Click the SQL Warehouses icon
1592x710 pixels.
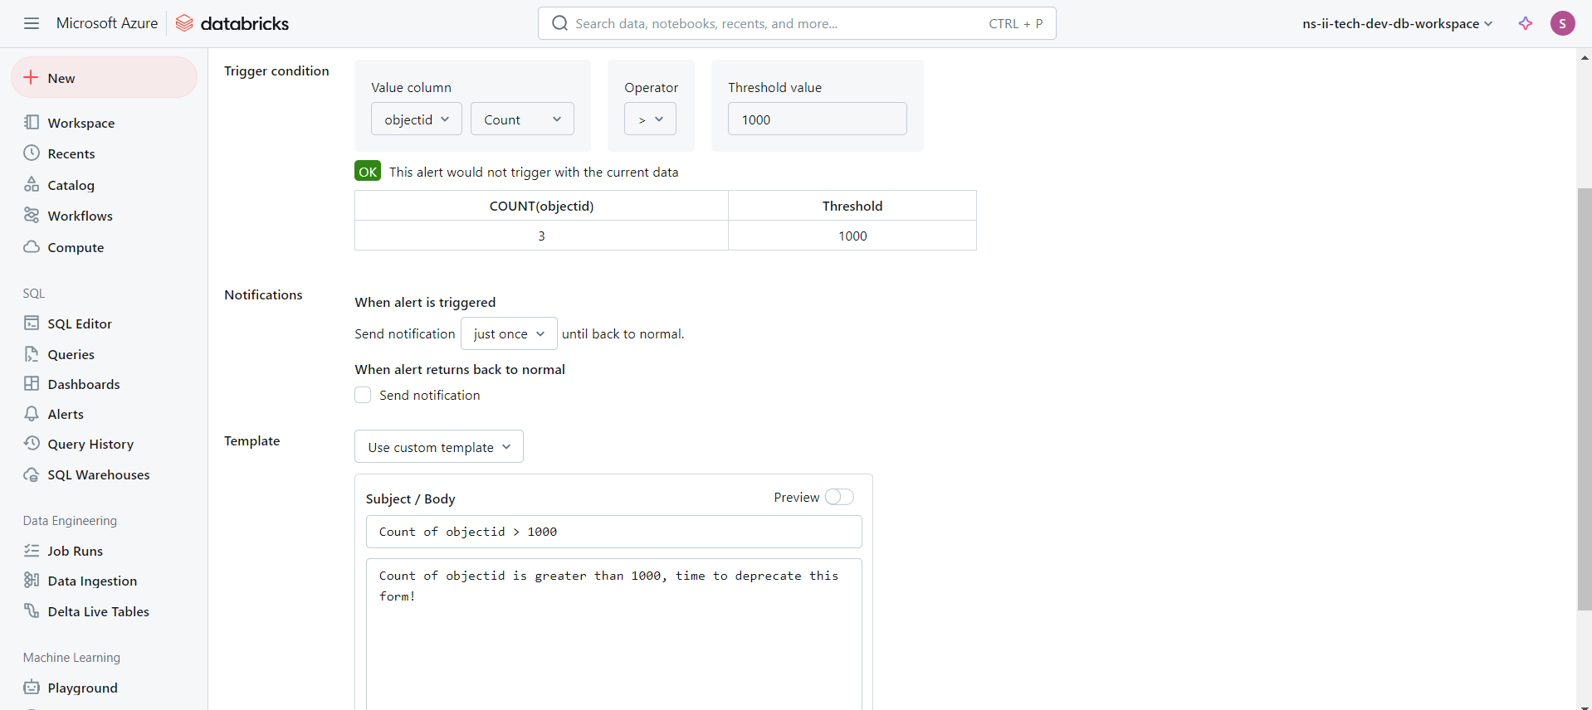click(32, 474)
